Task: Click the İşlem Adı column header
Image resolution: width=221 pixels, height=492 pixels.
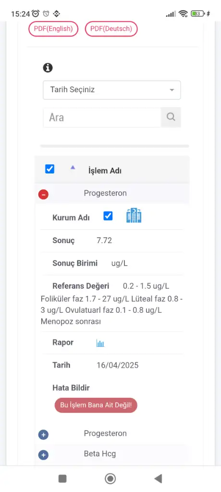Action: [105, 171]
